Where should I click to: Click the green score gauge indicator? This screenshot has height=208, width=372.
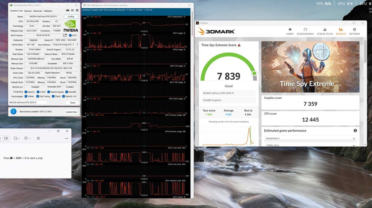coord(254,73)
